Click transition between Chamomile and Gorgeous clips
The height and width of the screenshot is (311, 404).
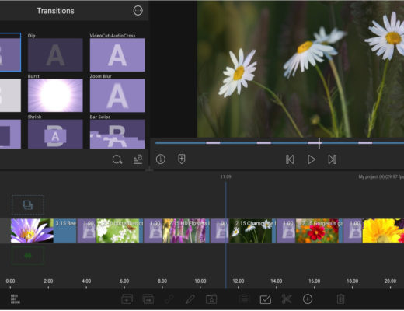coord(286,231)
